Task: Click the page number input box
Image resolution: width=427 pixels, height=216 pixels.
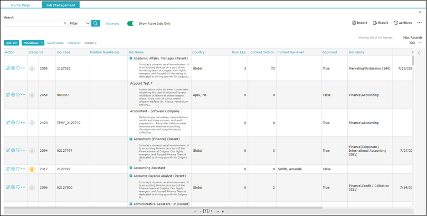Action: pos(206,211)
